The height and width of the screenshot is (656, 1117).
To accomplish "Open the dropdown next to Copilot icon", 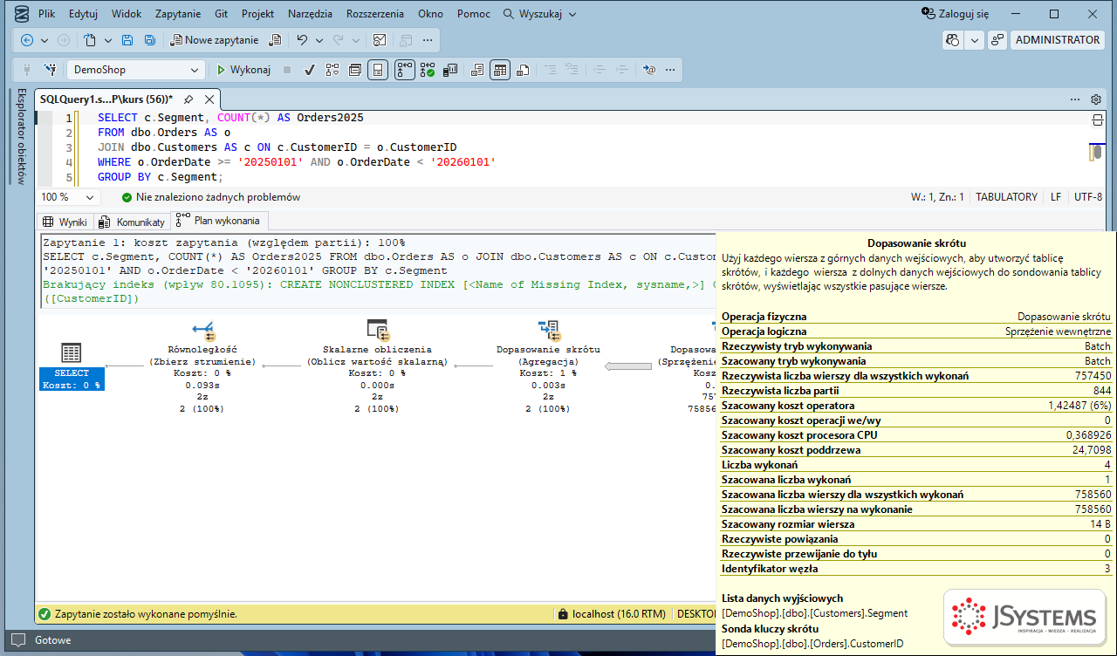I will click(x=974, y=40).
